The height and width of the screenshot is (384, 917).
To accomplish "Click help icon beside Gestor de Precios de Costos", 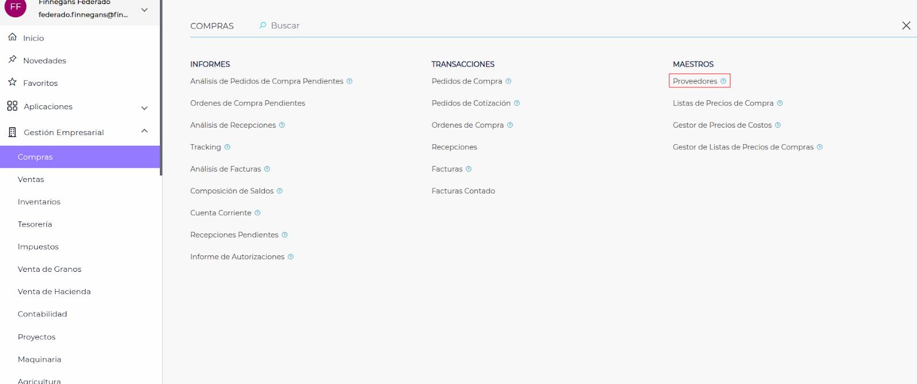I will coord(778,125).
